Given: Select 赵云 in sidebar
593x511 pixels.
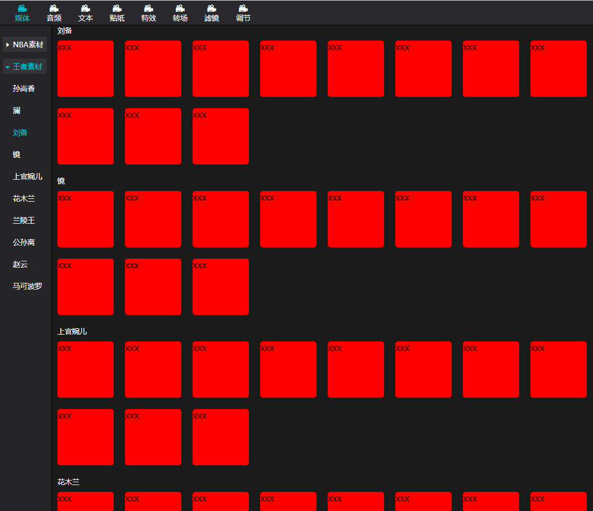Looking at the screenshot, I should (x=20, y=264).
